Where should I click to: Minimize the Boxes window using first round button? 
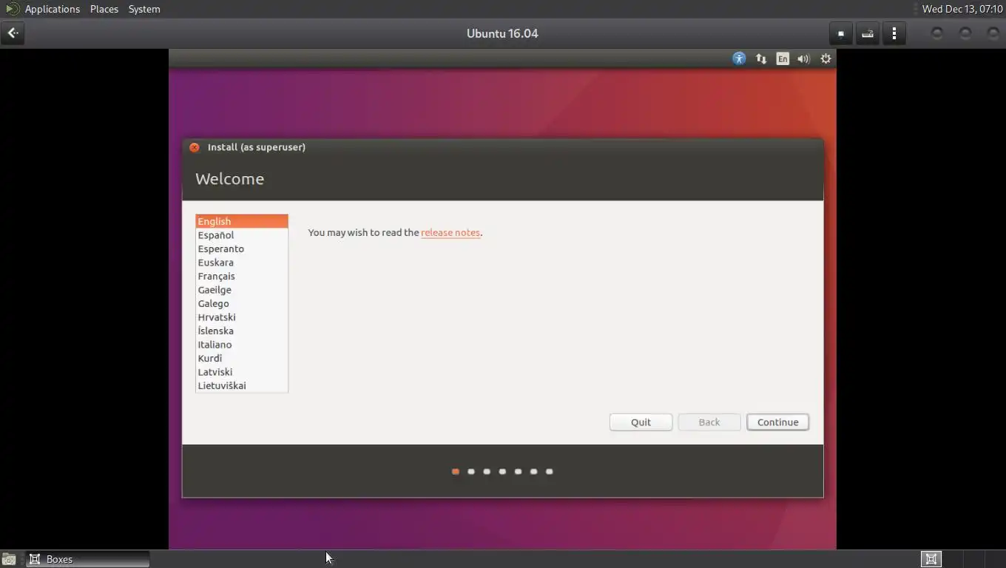(x=936, y=33)
